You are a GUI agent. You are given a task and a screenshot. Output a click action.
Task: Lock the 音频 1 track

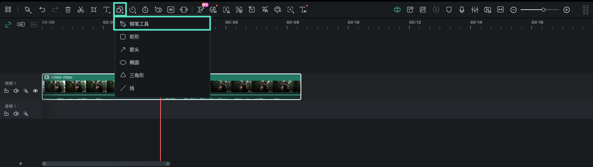(x=6, y=114)
